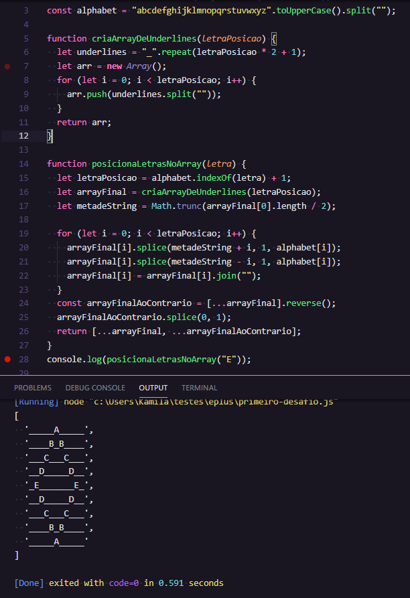
Task: Click the '[Done] exited with code=0' line
Action: pyautogui.click(x=119, y=583)
